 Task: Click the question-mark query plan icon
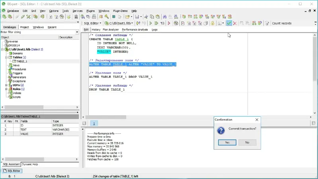138,23
